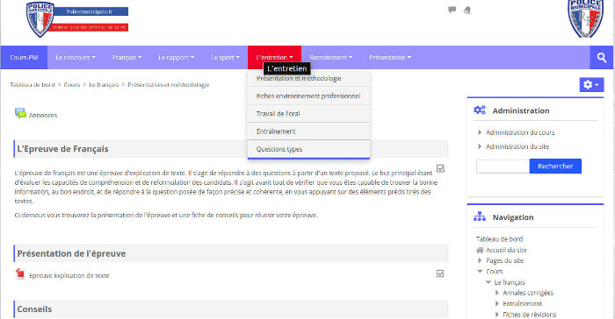Click the Policemunicipale.fr logo shield at left
Viewport: 615px width, 319px height.
pyautogui.click(x=40, y=19)
